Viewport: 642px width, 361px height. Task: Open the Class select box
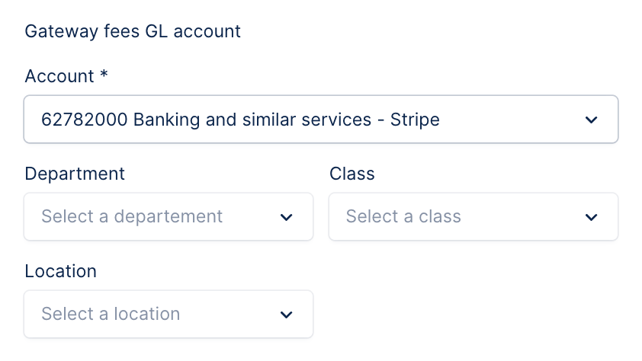point(473,217)
